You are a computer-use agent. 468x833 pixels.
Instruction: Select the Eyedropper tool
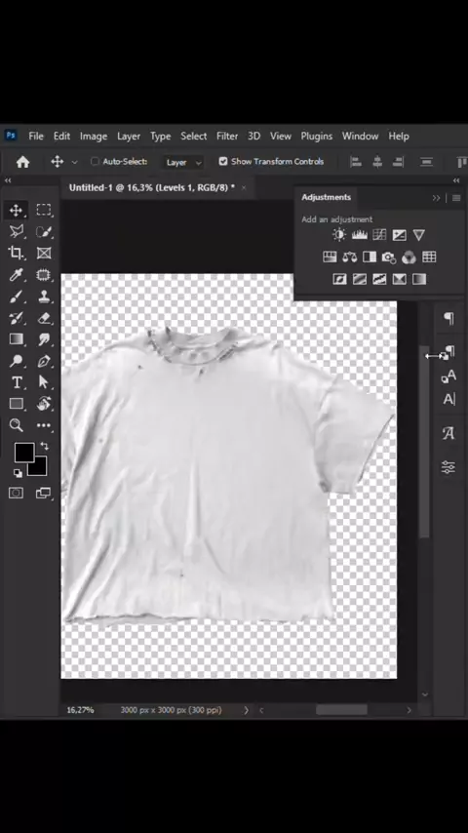16,275
